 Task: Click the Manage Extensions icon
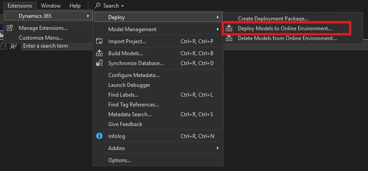(x=10, y=28)
